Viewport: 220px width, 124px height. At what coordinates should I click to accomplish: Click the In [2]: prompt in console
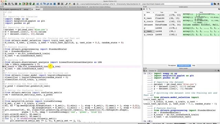[x=148, y=121]
